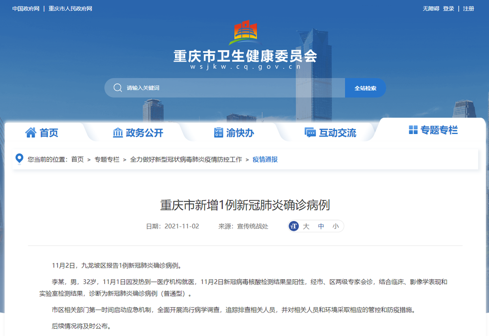This screenshot has width=489, height=336.
Task: Set font size to 小 (small)
Action: click(x=335, y=226)
